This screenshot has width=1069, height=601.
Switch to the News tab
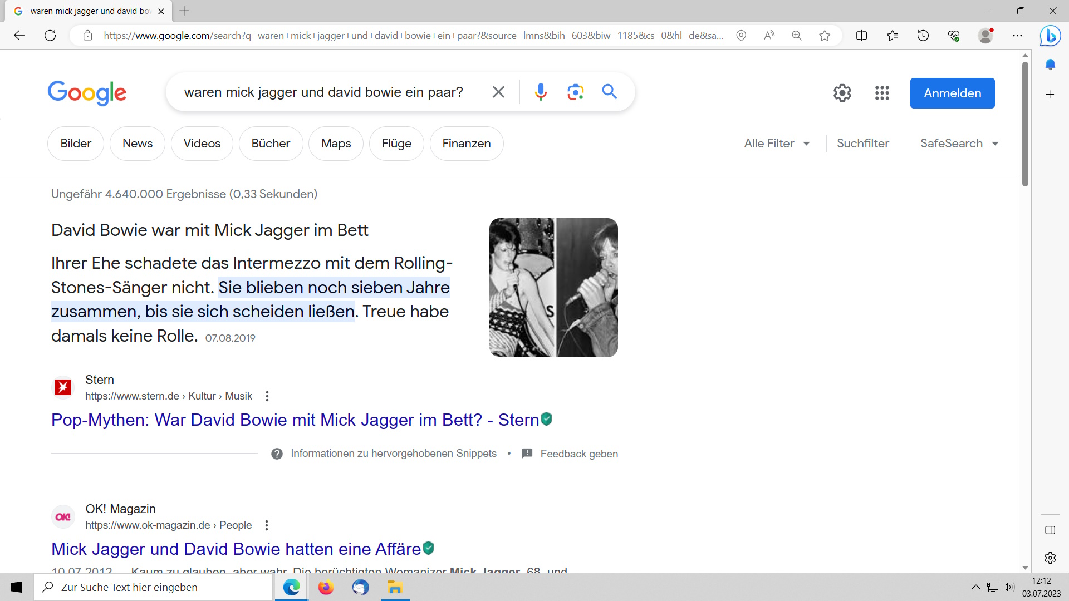point(137,144)
